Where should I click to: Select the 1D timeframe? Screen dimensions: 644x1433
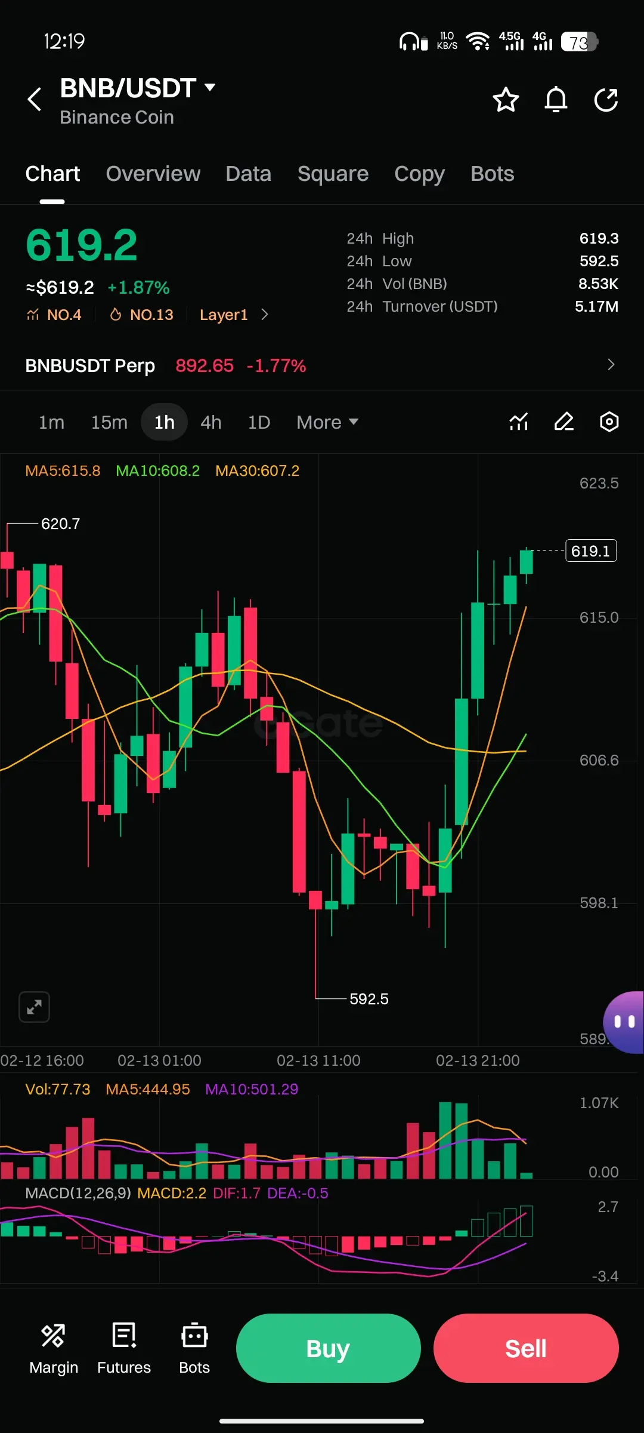coord(259,422)
